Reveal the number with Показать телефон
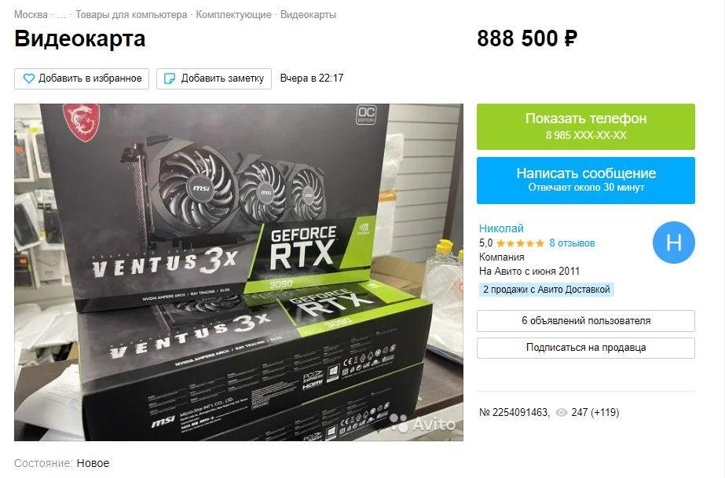 pyautogui.click(x=586, y=126)
